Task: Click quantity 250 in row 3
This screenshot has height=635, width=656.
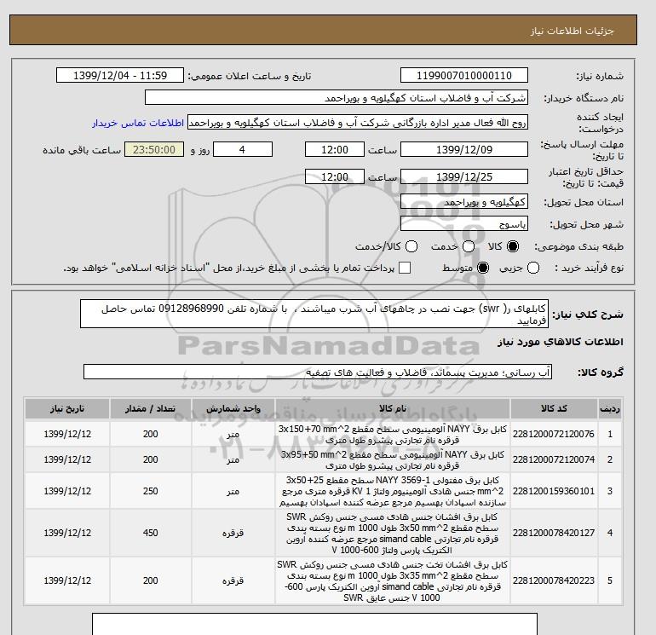Action: click(151, 491)
